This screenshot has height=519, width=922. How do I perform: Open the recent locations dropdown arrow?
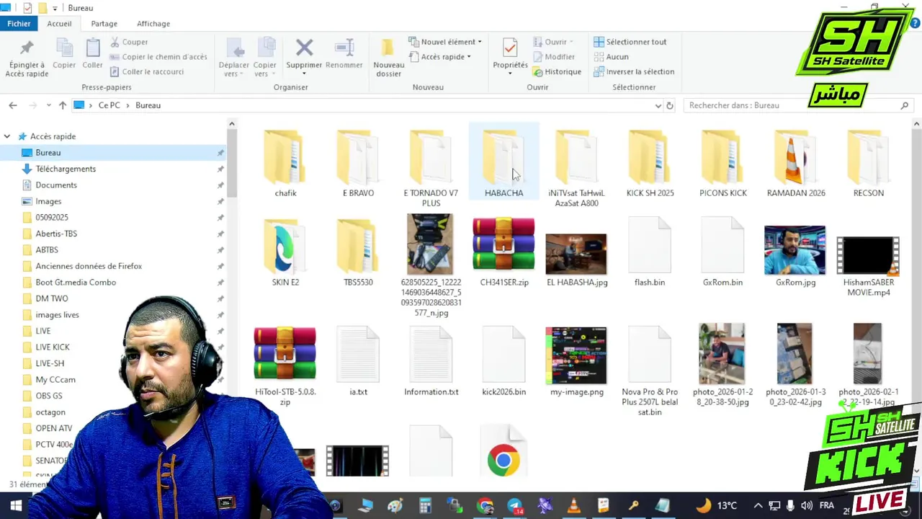(48, 105)
